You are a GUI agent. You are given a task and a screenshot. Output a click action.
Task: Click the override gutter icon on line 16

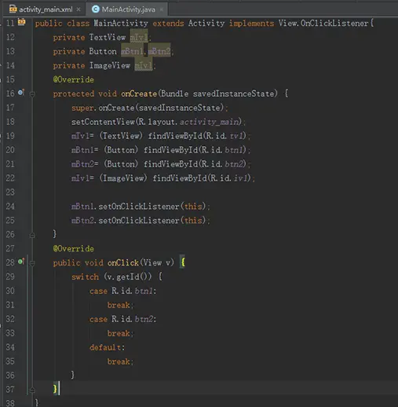[21, 93]
